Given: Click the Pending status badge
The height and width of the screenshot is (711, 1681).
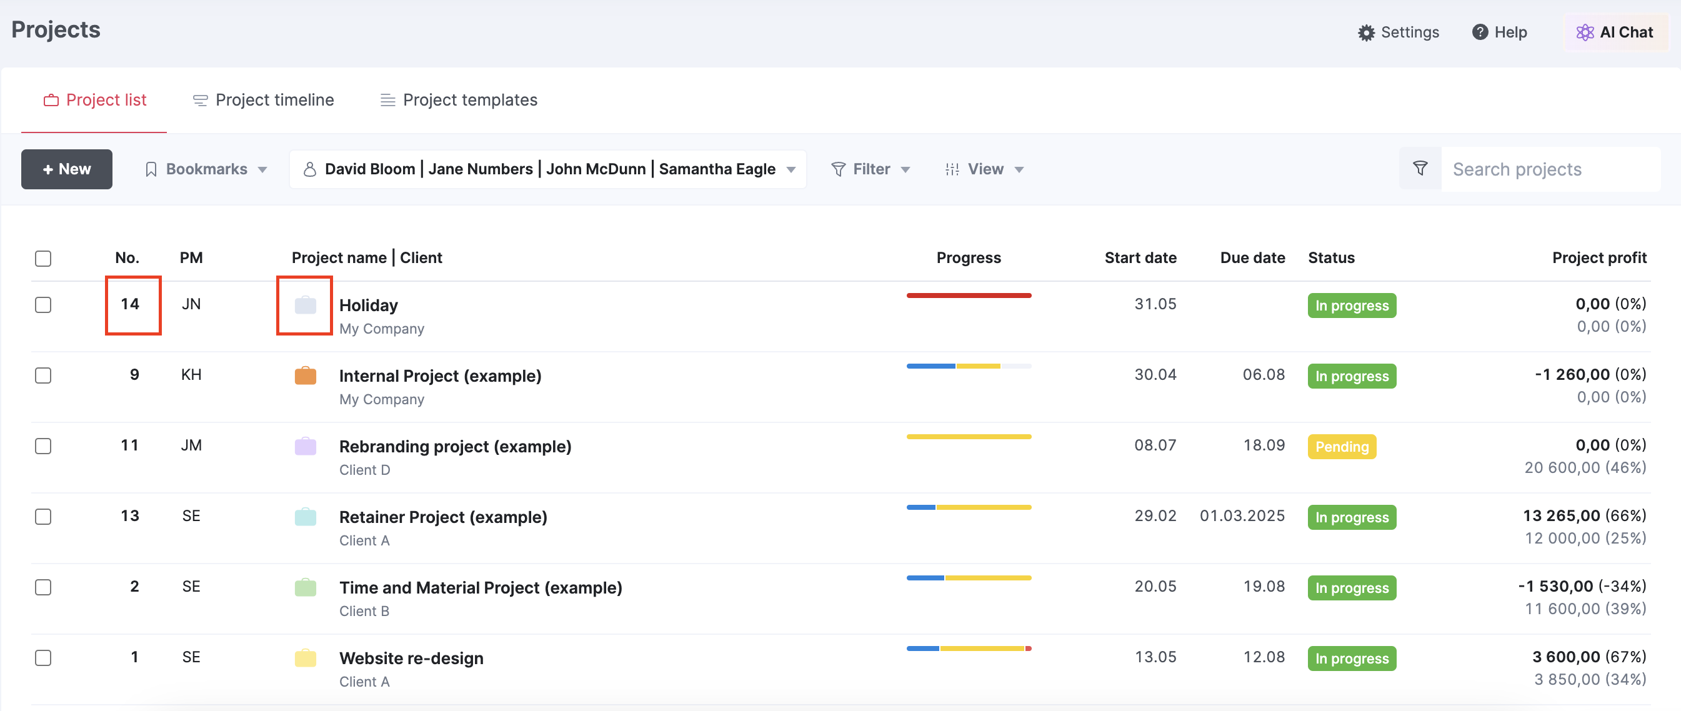Looking at the screenshot, I should (1342, 447).
